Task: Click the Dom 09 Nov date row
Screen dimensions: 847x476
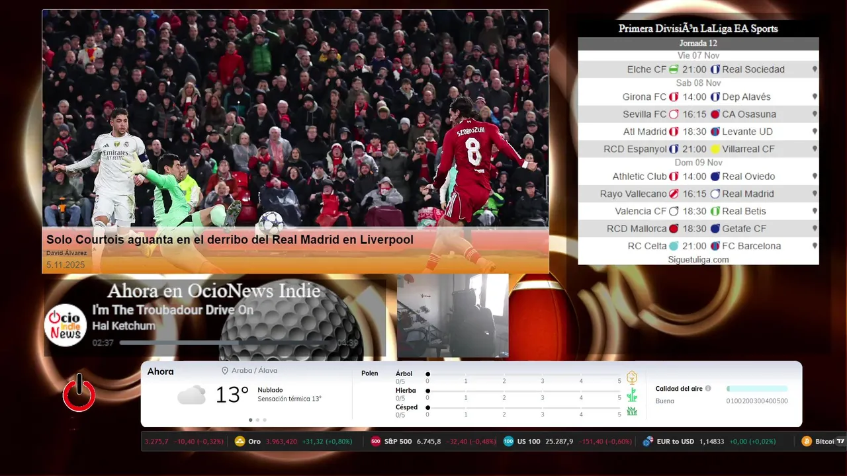Action: tap(698, 163)
